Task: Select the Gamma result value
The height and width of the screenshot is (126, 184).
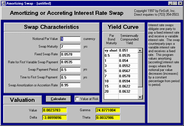Action: (108, 110)
